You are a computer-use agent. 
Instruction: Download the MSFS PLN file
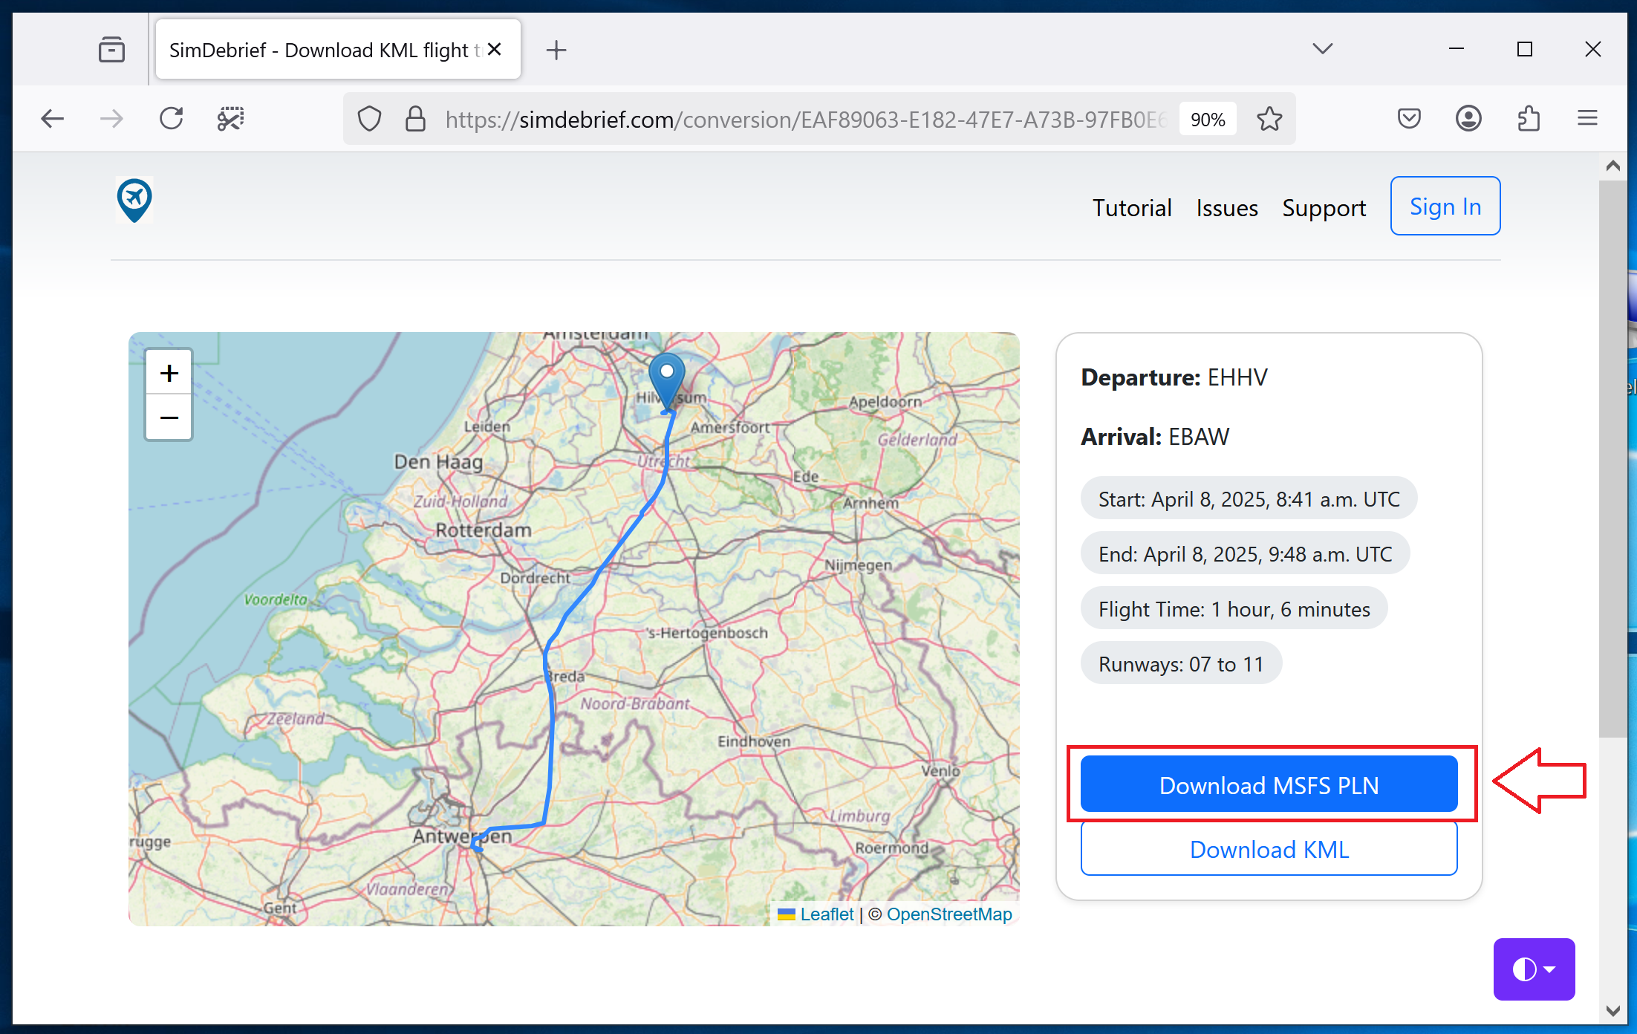[x=1269, y=784]
